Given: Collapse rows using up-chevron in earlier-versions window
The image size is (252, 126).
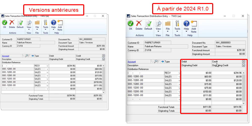Looking at the screenshot, I should pyautogui.click(x=103, y=56).
